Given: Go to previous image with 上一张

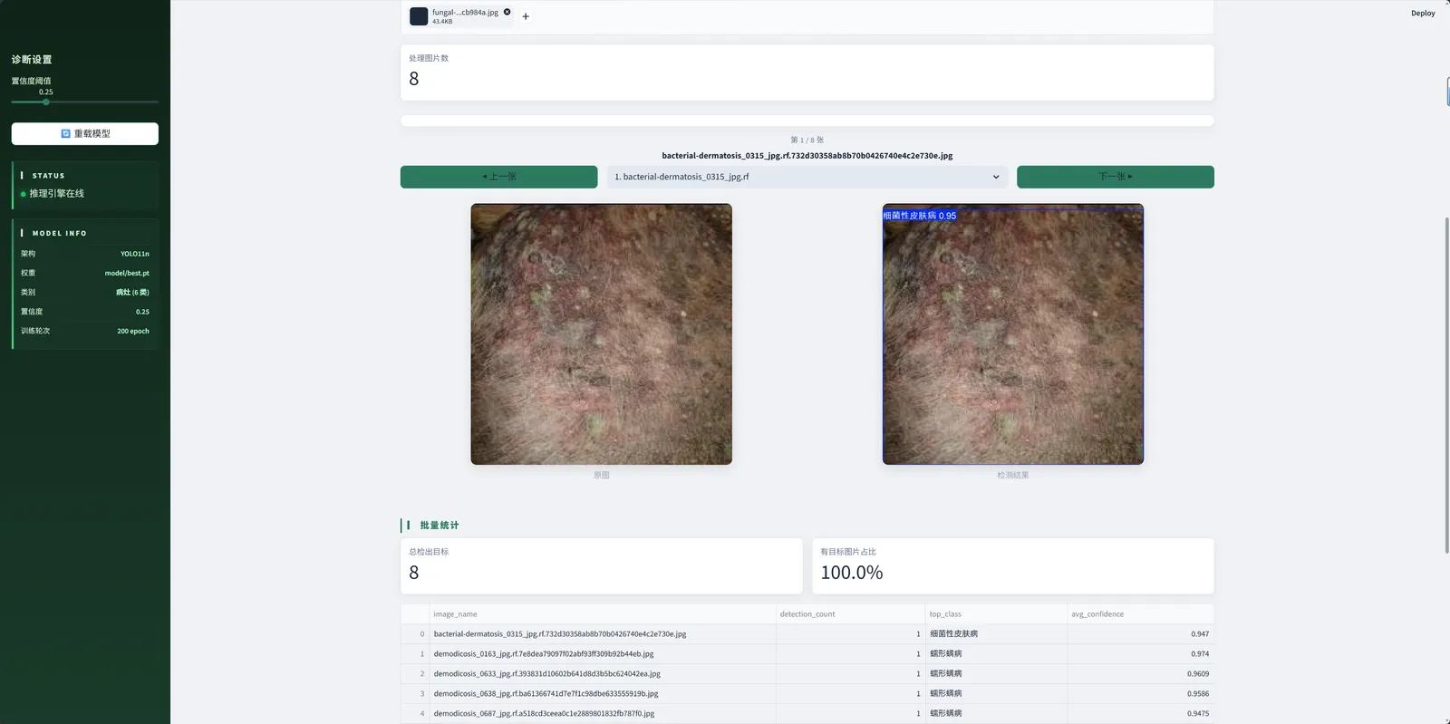Looking at the screenshot, I should click(x=499, y=177).
